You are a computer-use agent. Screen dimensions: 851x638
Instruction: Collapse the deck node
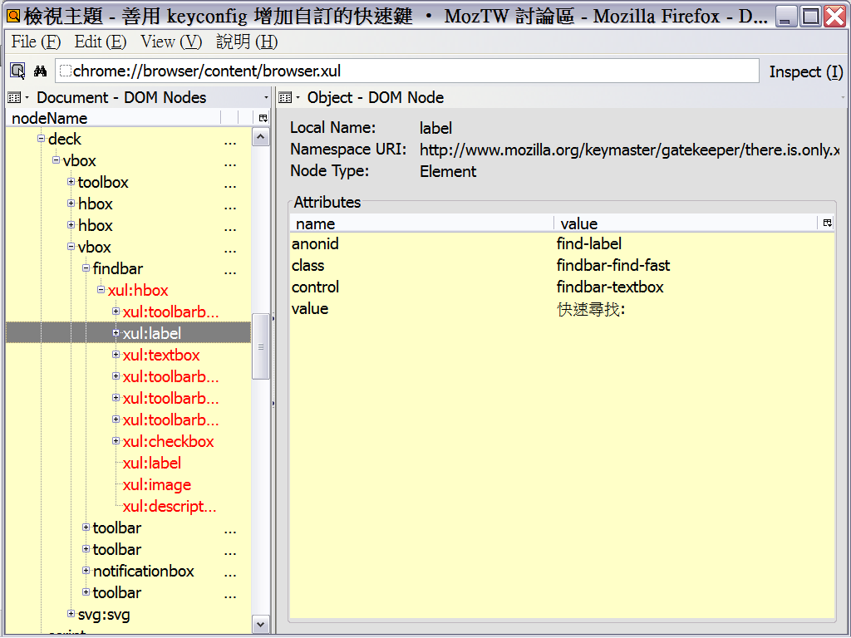[42, 139]
